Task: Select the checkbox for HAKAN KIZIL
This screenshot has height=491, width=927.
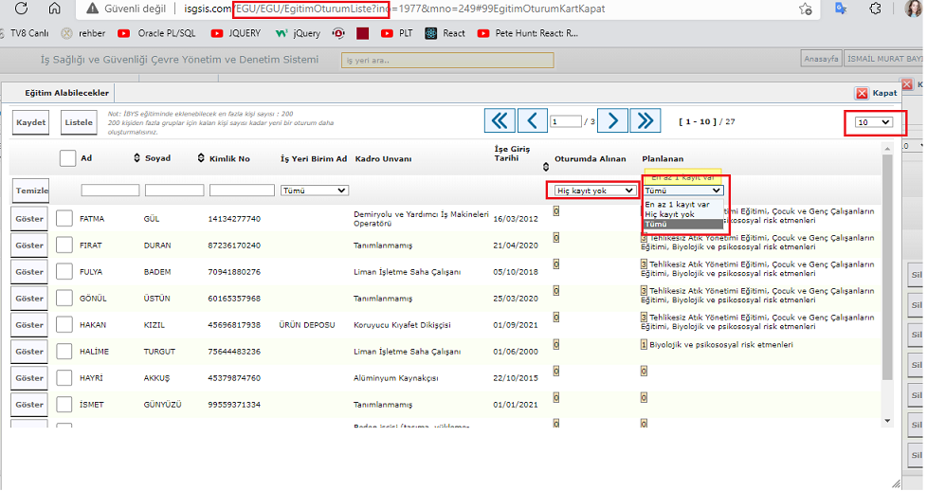Action: click(x=64, y=325)
